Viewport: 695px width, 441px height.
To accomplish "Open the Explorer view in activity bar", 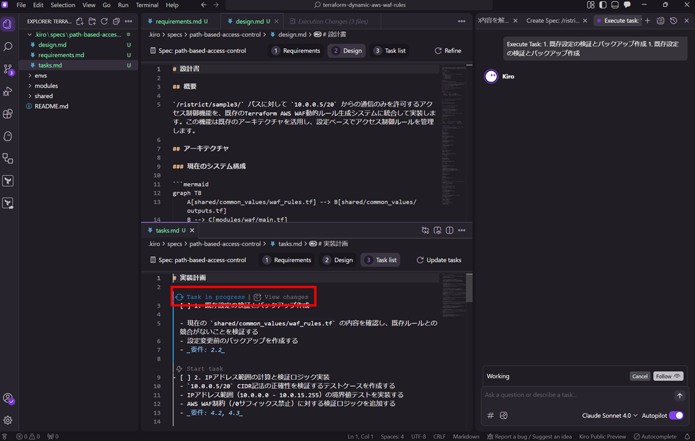I will click(x=7, y=24).
